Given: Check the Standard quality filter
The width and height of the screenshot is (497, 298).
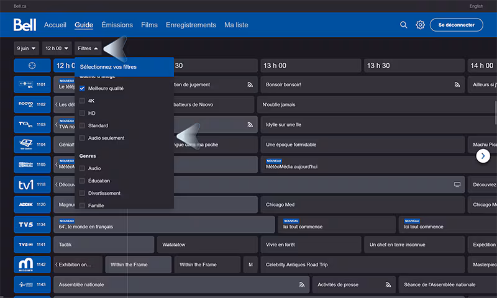Looking at the screenshot, I should point(82,126).
